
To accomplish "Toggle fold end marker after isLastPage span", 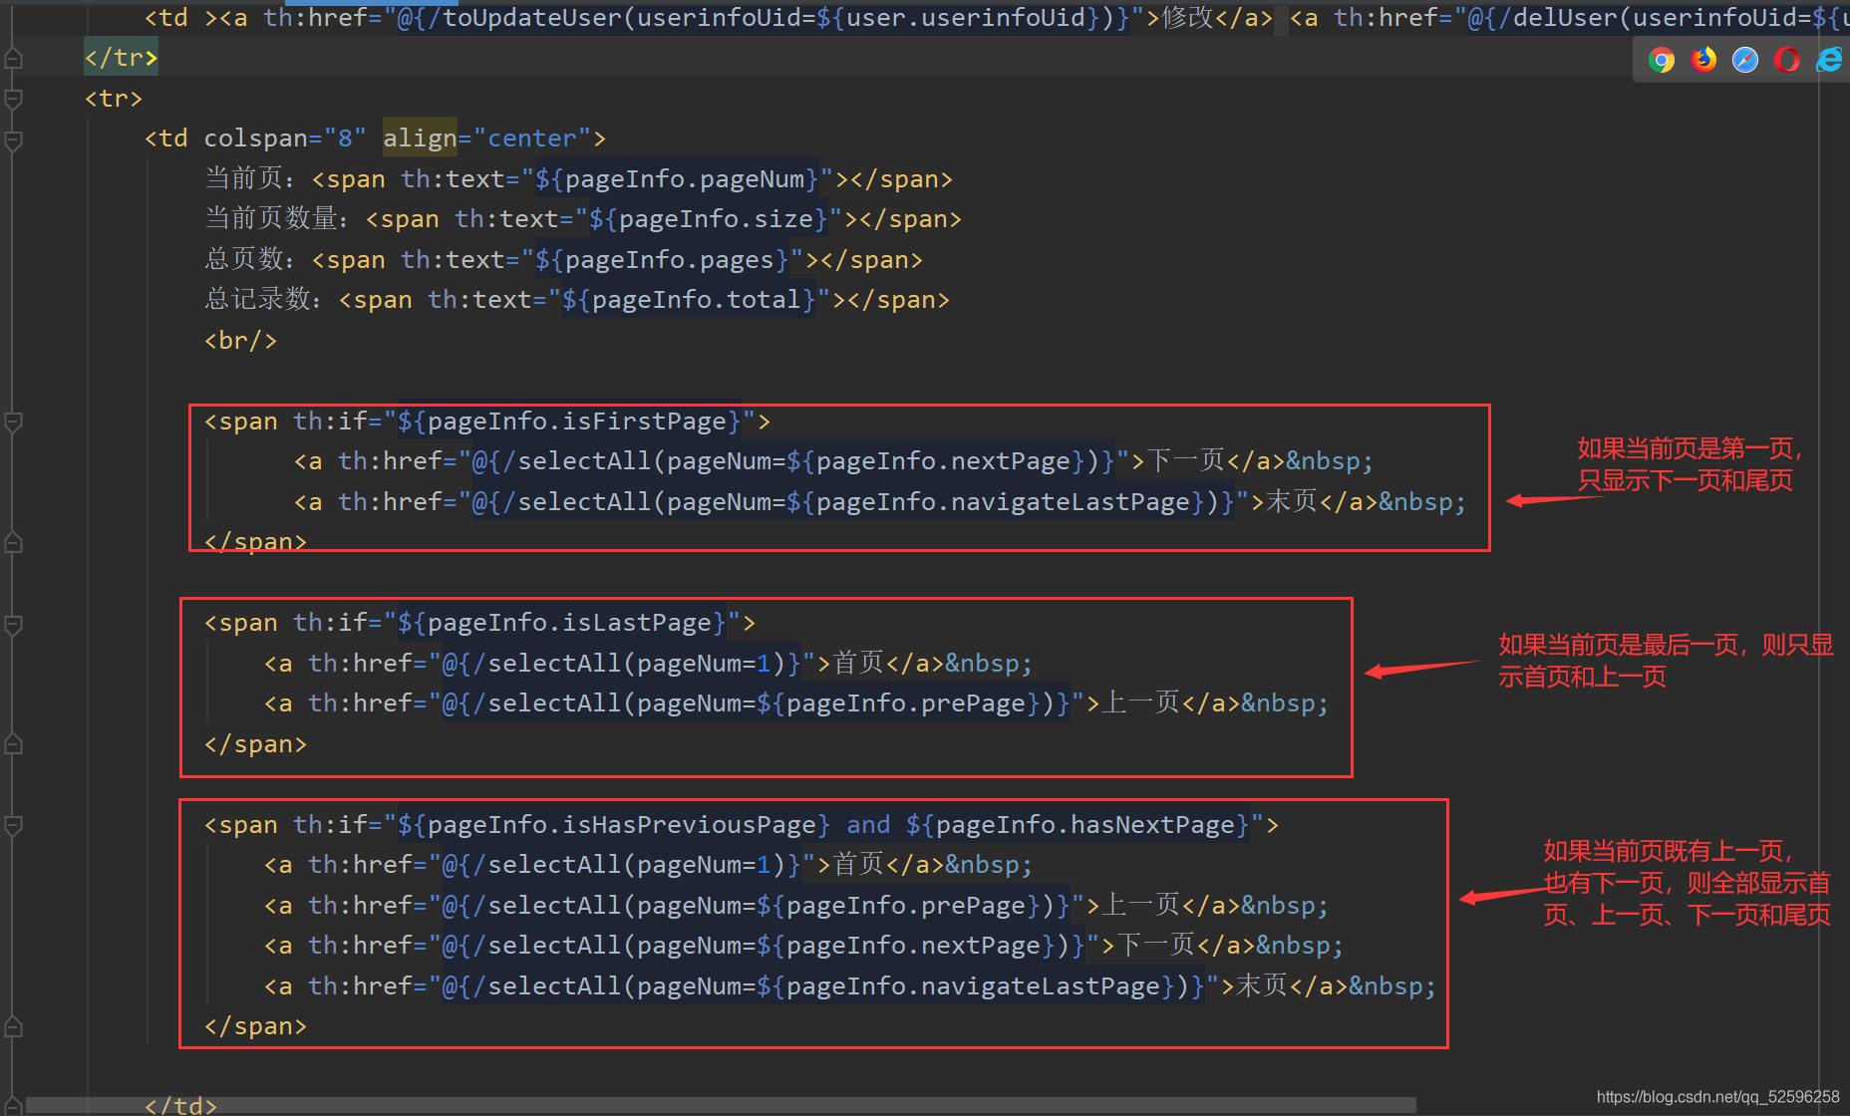I will coord(14,744).
